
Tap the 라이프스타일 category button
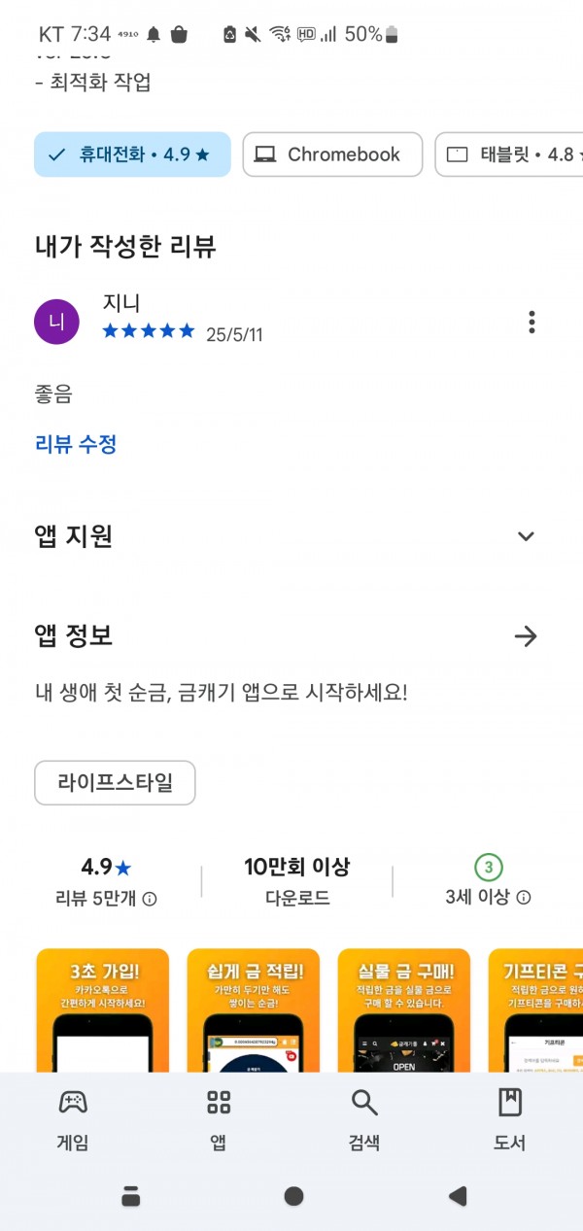pyautogui.click(x=115, y=783)
